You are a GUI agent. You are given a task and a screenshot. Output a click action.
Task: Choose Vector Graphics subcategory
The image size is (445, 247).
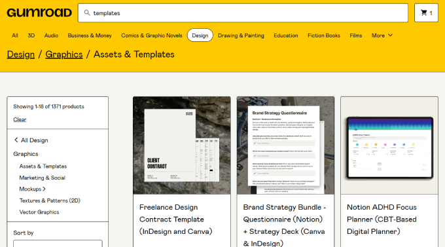(x=39, y=212)
